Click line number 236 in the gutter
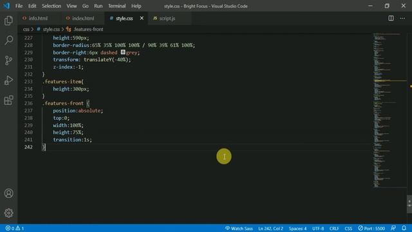The height and width of the screenshot is (232, 412). point(28,103)
